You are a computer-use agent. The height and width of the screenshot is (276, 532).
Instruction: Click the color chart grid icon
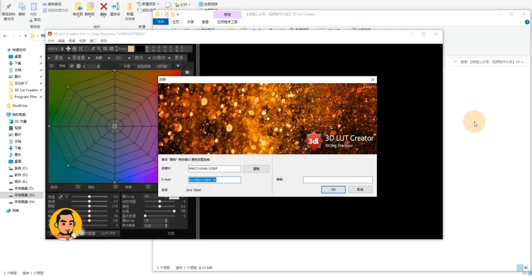111,48
